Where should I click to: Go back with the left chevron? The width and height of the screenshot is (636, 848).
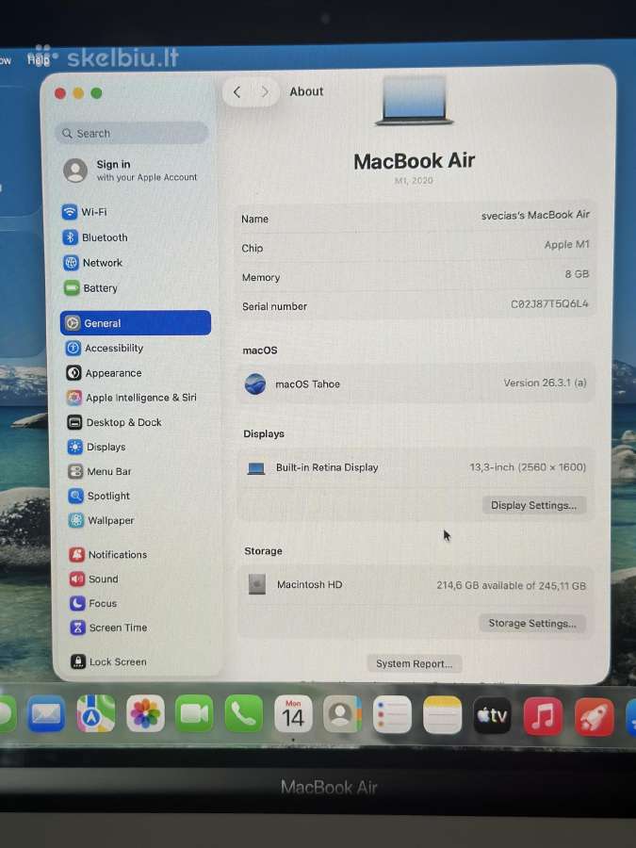point(236,92)
